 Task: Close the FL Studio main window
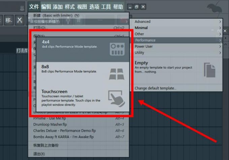pyautogui.click(x=143, y=7)
